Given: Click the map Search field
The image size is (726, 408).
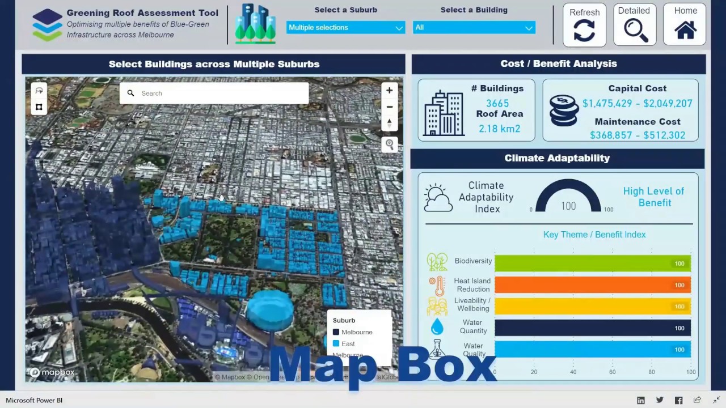Looking at the screenshot, I should 214,93.
